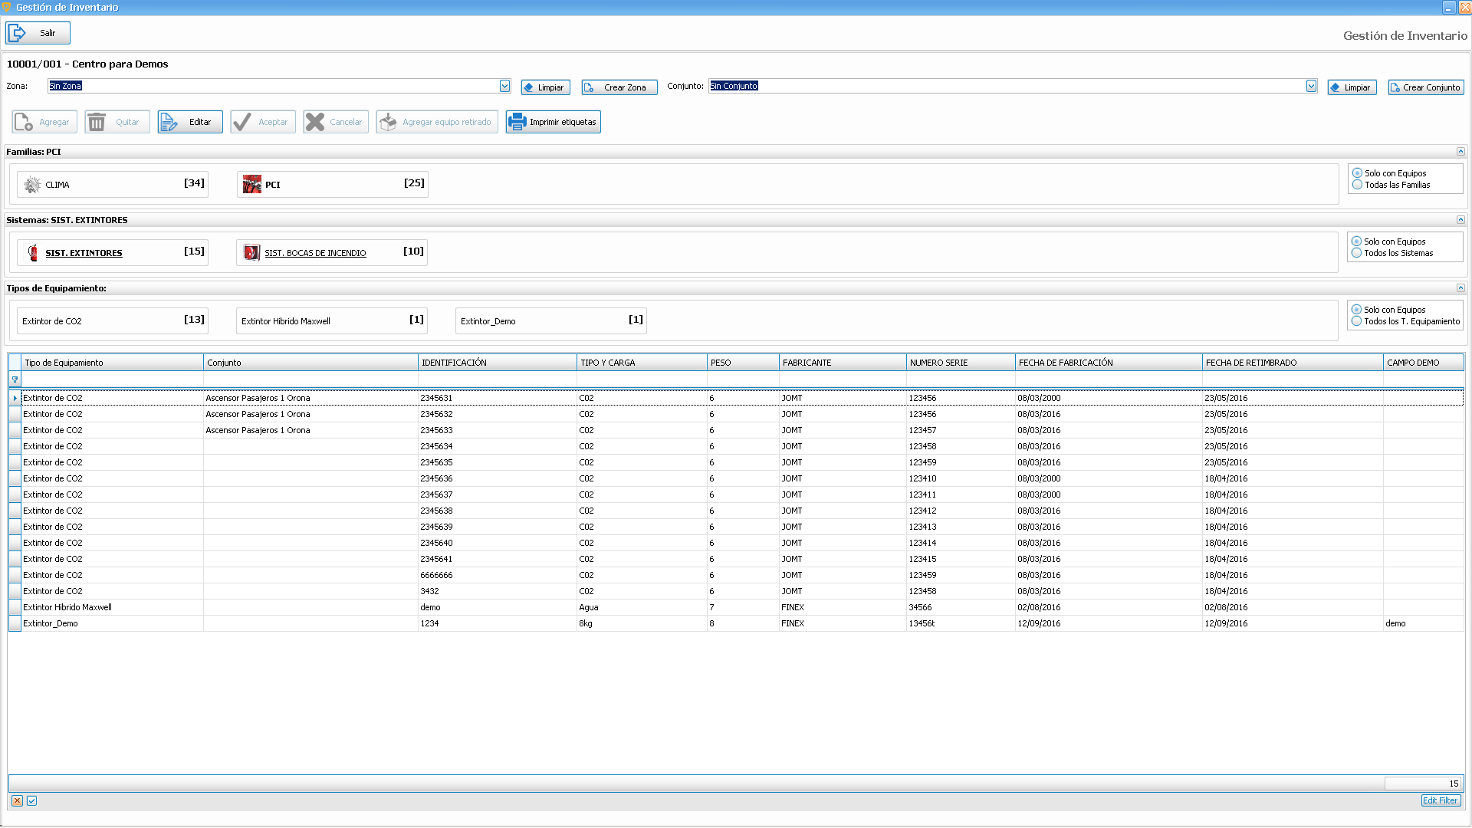This screenshot has height=828, width=1472.
Task: Sort by NUMERO SERIE column header
Action: pos(961,363)
